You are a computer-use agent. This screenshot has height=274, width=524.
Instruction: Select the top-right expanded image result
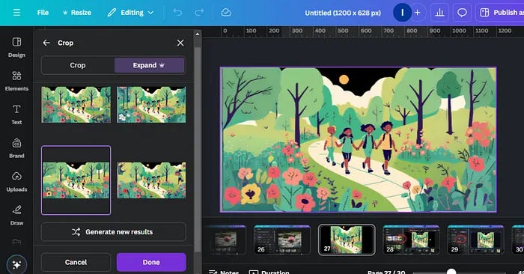151,105
